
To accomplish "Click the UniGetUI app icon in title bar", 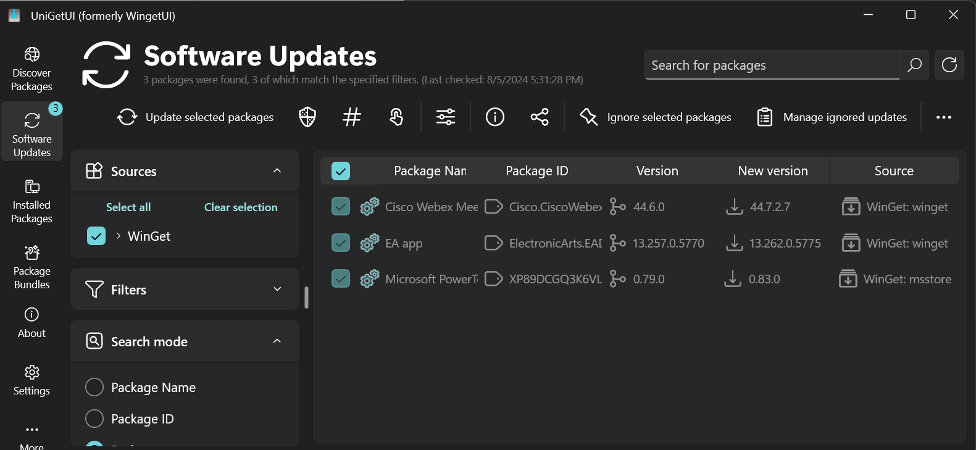I will [x=14, y=15].
